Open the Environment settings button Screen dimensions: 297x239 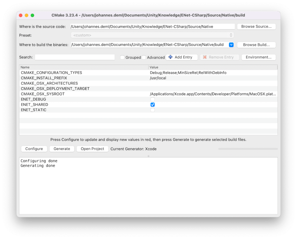coord(258,57)
